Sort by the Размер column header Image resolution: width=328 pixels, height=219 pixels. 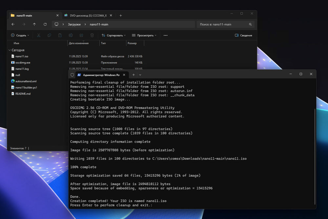coord(132,43)
